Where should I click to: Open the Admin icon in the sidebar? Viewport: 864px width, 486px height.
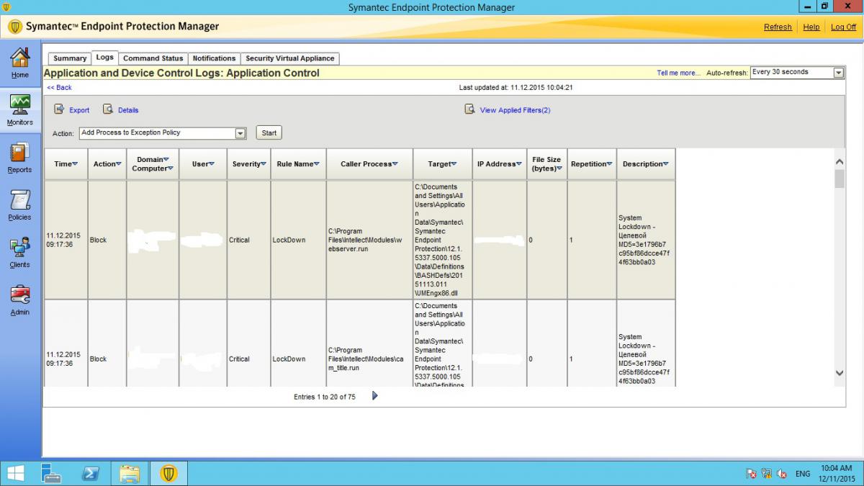pyautogui.click(x=19, y=295)
